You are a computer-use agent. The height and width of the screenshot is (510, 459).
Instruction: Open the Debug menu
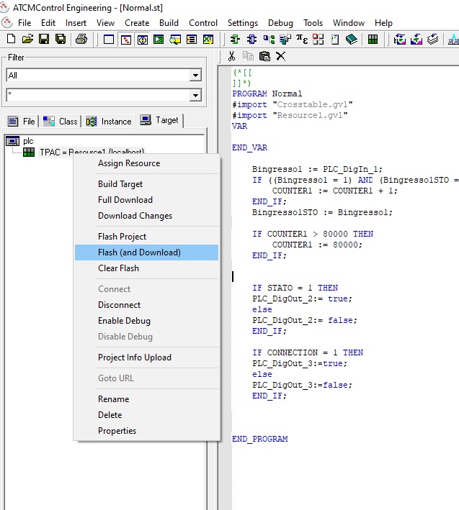pyautogui.click(x=280, y=23)
